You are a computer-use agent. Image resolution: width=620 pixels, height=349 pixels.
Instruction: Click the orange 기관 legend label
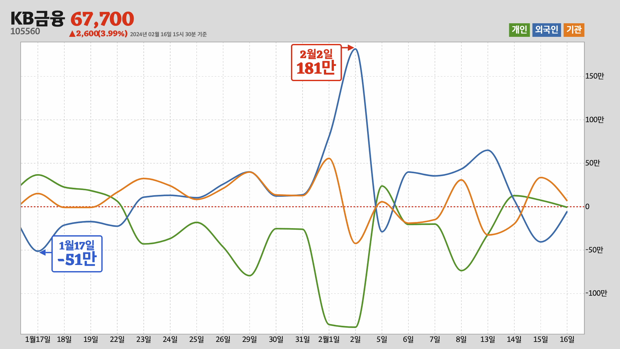point(574,30)
